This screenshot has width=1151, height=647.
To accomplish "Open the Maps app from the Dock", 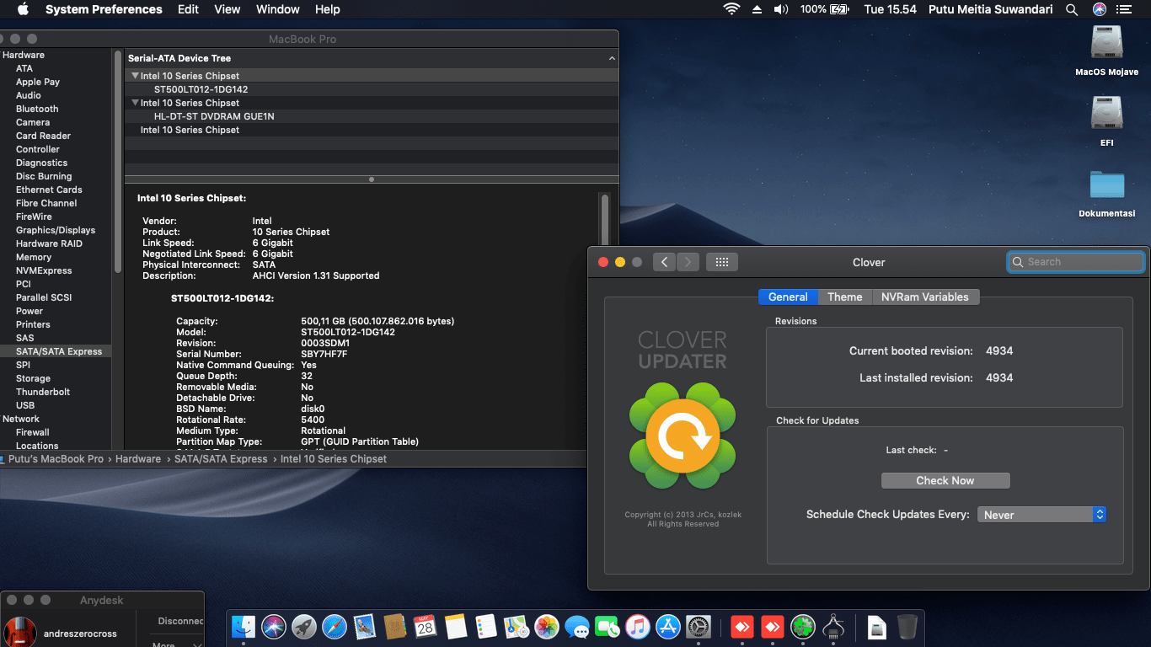I will [516, 627].
